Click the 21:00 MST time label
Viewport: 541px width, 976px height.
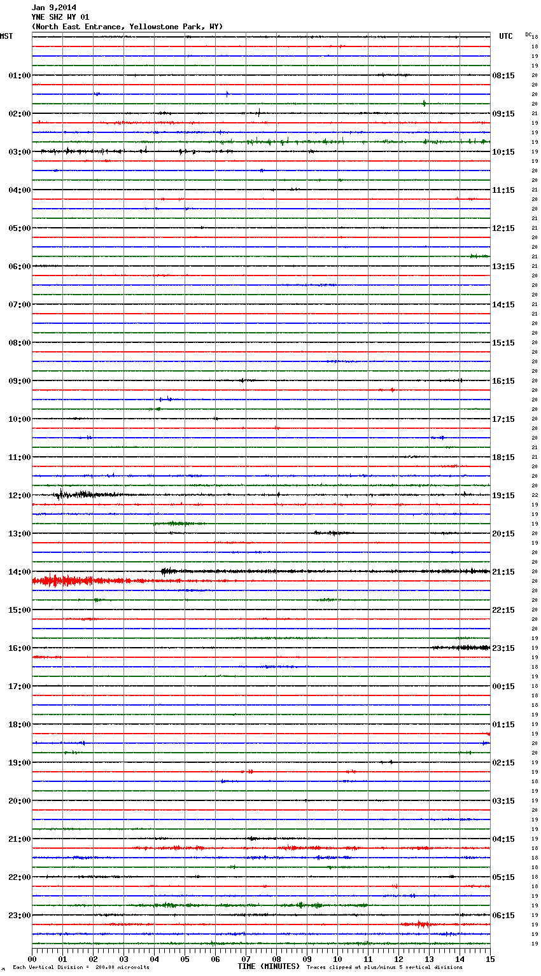tap(20, 839)
